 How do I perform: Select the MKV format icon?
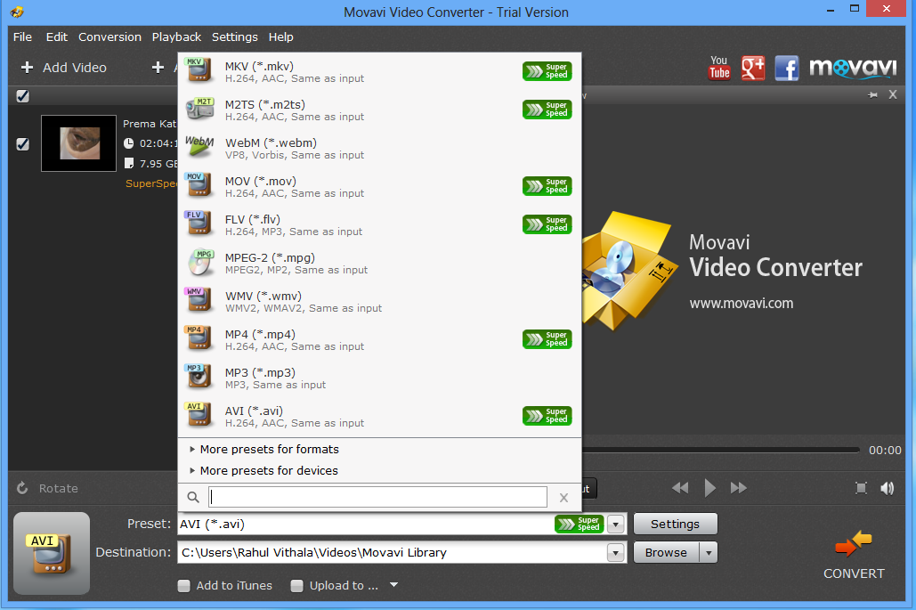pos(199,70)
